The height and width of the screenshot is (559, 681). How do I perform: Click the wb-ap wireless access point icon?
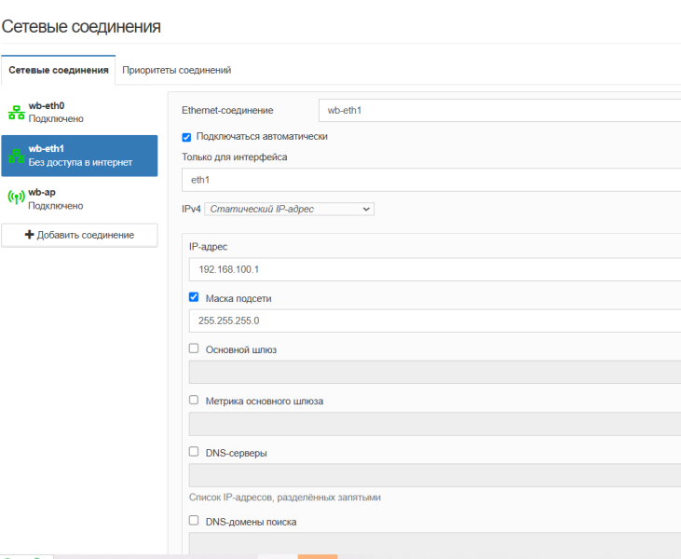[17, 198]
